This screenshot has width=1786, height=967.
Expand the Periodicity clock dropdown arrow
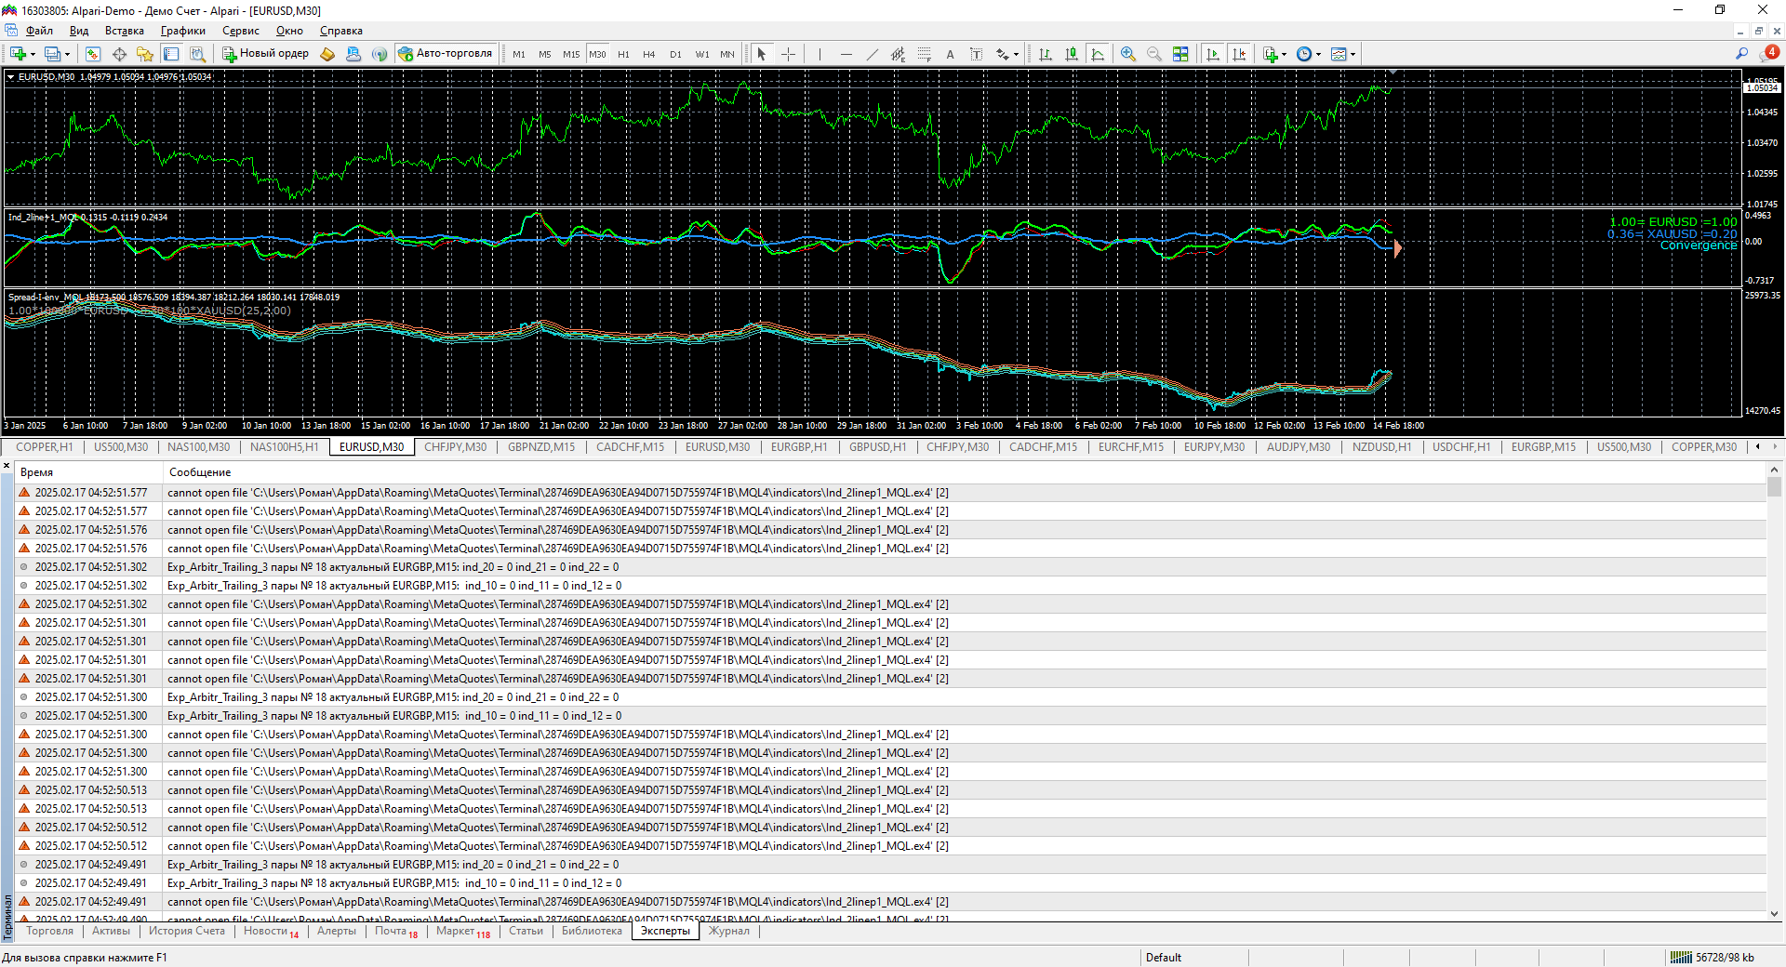coord(1318,55)
